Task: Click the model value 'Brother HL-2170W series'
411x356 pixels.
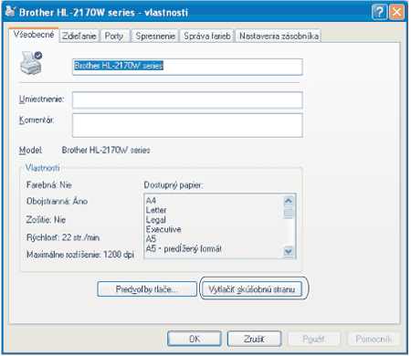Action: 106,150
